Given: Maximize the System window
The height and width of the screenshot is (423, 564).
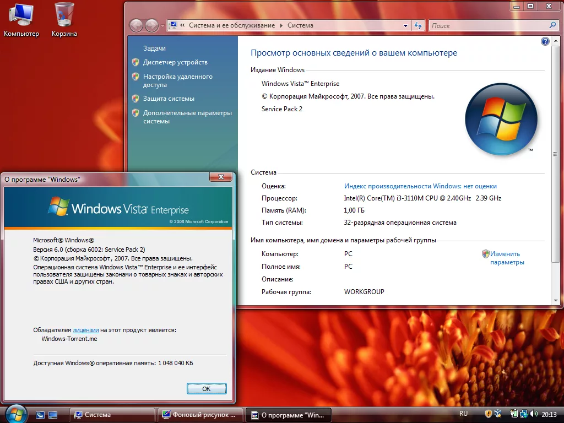Looking at the screenshot, I should click(530, 7).
